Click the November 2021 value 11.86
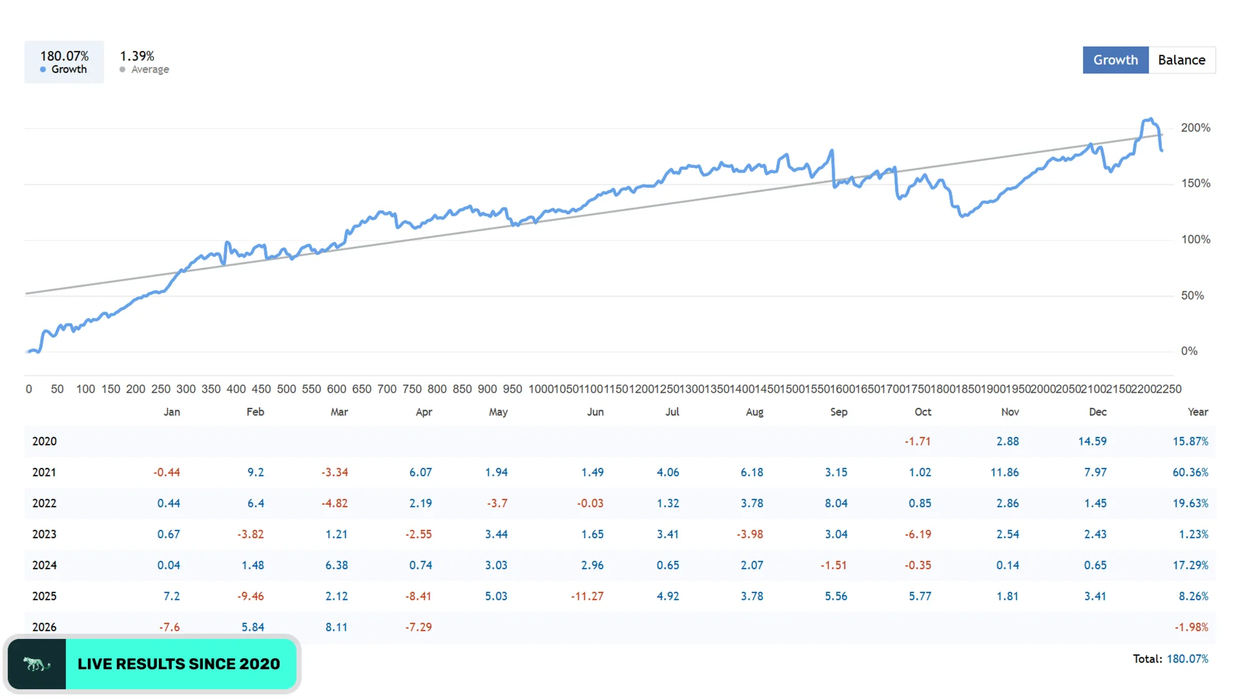1240x697 pixels. click(x=1004, y=472)
